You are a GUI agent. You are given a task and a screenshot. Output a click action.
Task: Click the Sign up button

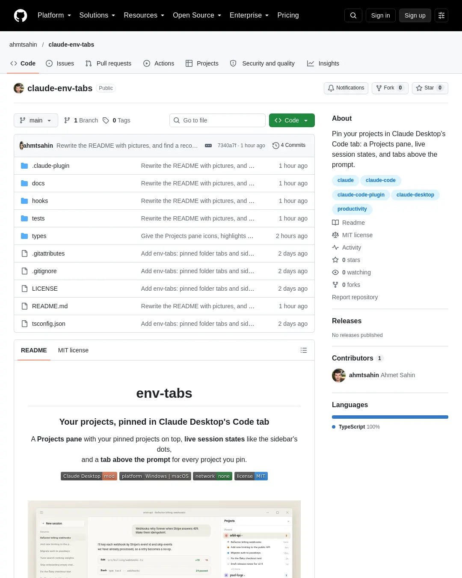[415, 15]
